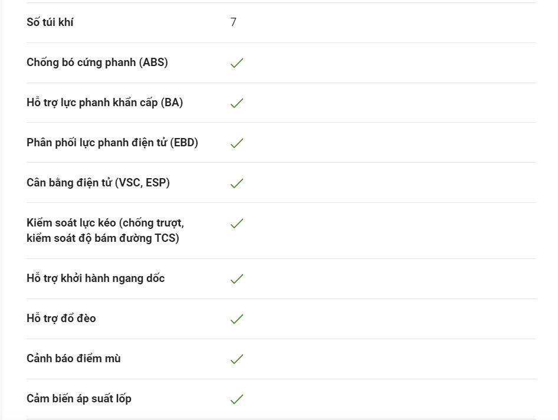This screenshot has height=420, width=558.
Task: Click the checkmark beside Hỗ trợ đổ đèo
Action: click(237, 319)
